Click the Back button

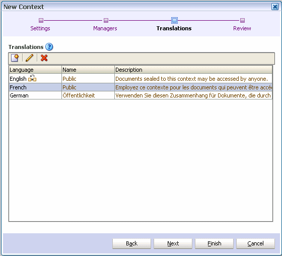point(131,244)
